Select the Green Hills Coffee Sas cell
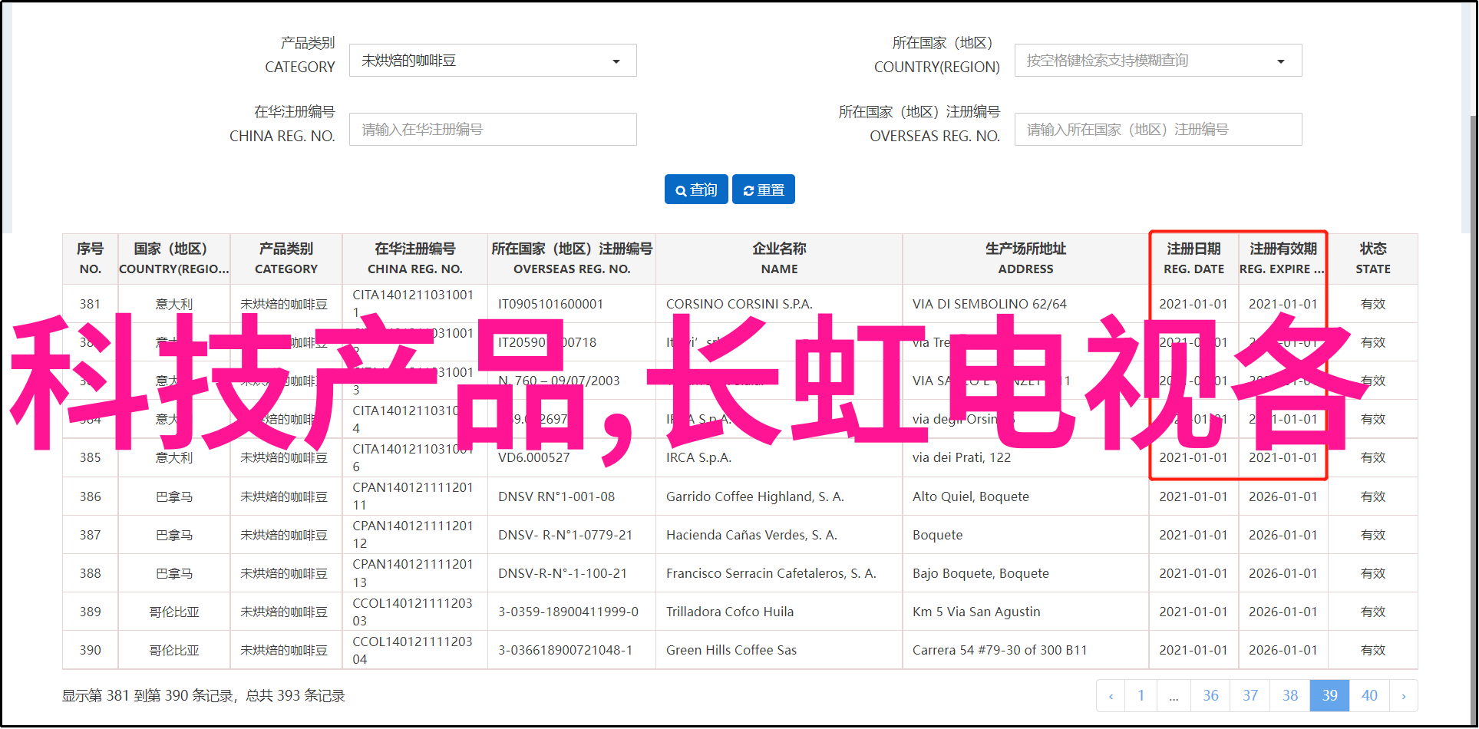This screenshot has height=729, width=1479. [780, 650]
